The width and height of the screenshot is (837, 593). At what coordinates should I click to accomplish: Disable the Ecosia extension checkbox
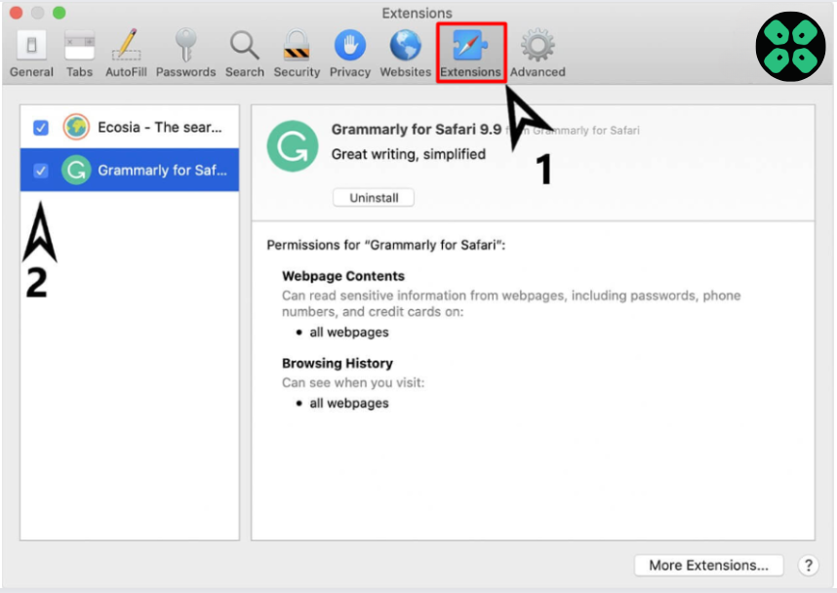(41, 128)
